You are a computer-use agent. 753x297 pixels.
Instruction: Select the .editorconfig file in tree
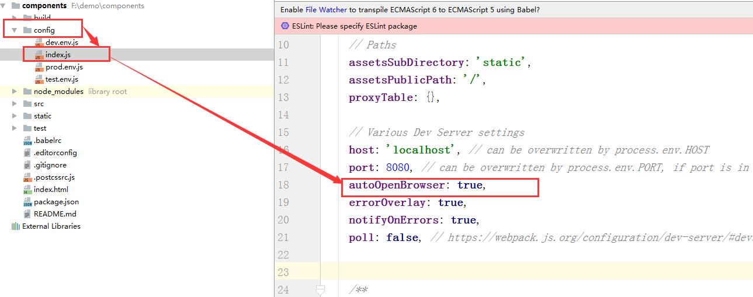coord(55,153)
